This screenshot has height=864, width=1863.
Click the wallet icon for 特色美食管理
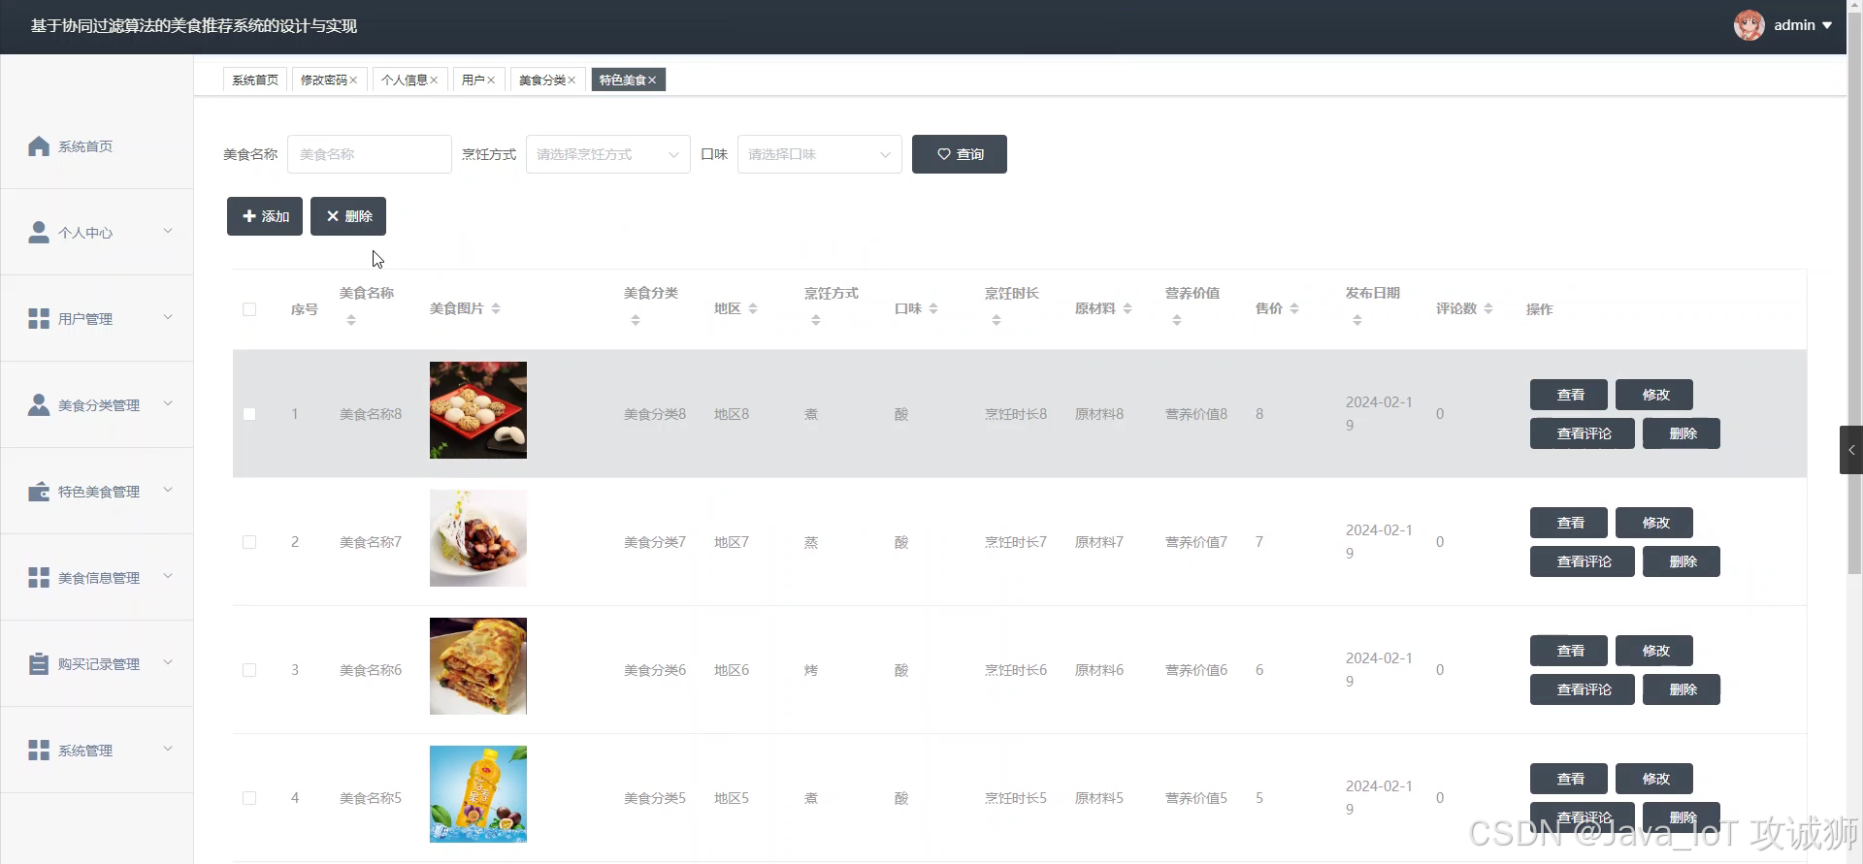[x=39, y=492]
